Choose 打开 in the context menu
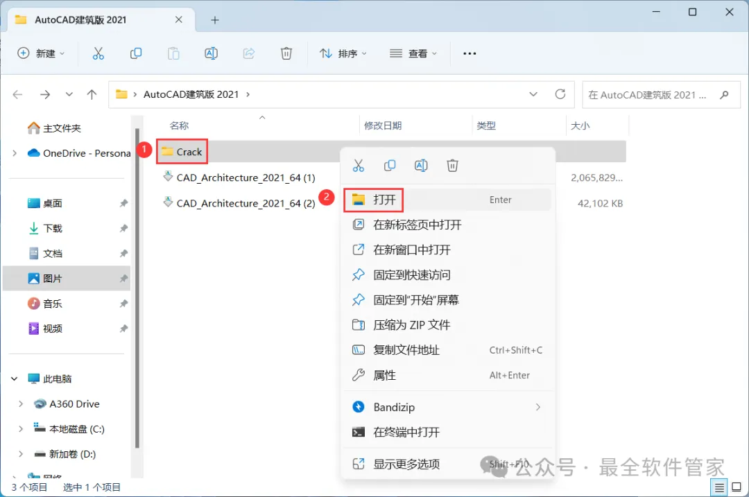Viewport: 749px width, 497px height. 447,200
